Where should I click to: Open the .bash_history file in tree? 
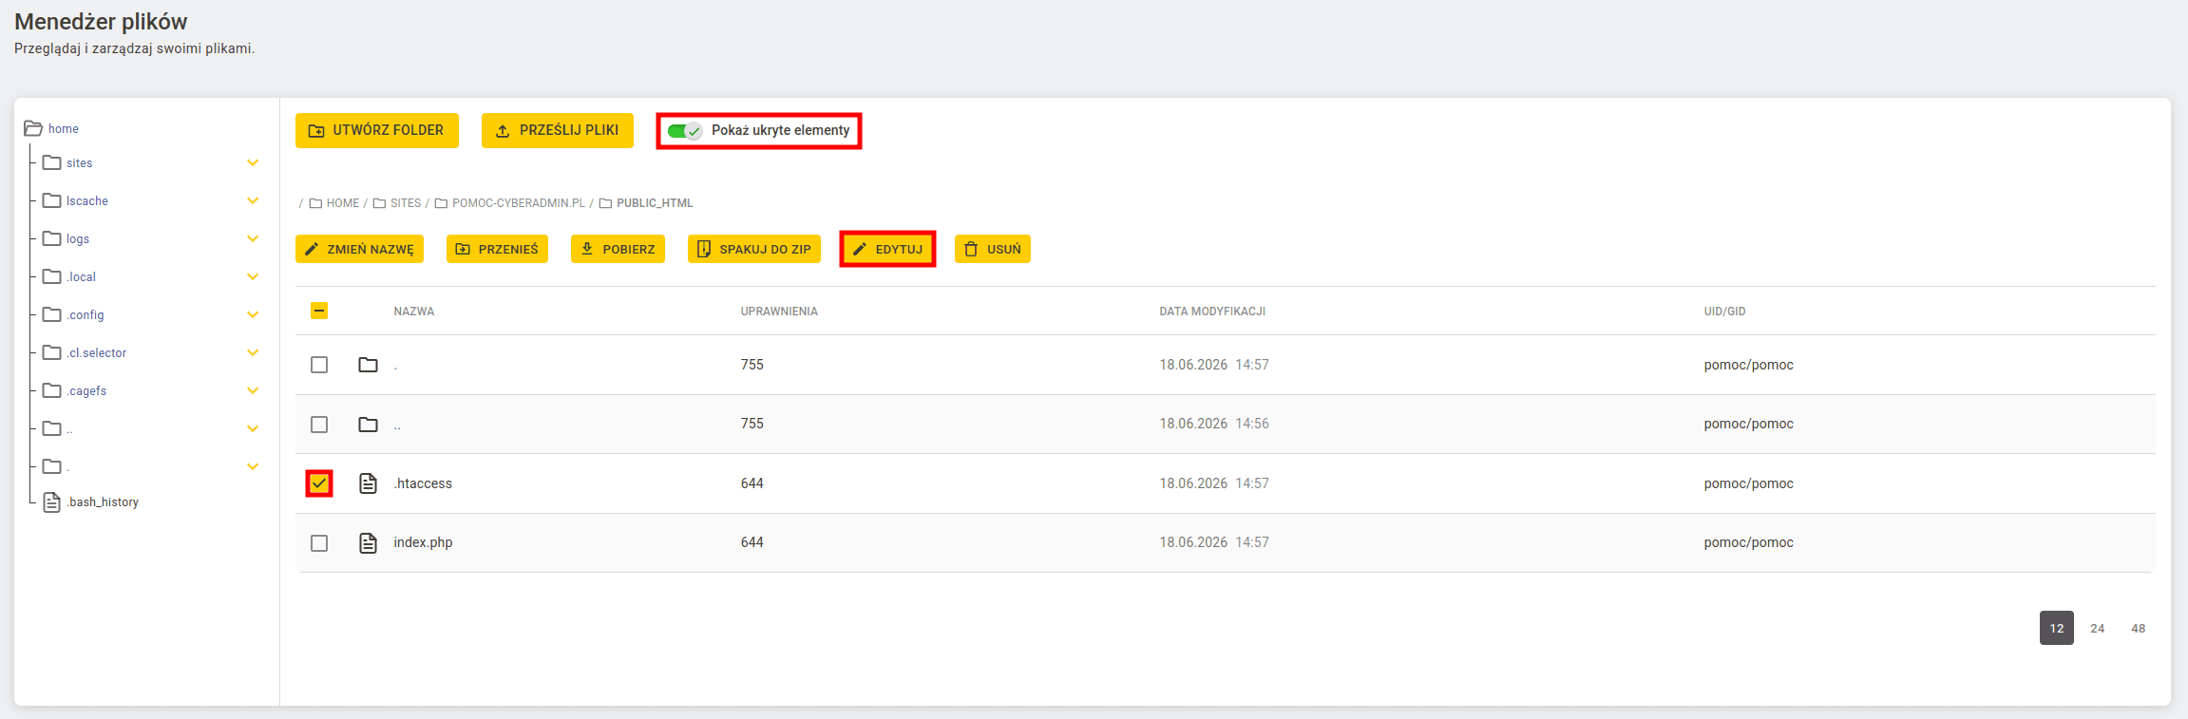point(103,502)
